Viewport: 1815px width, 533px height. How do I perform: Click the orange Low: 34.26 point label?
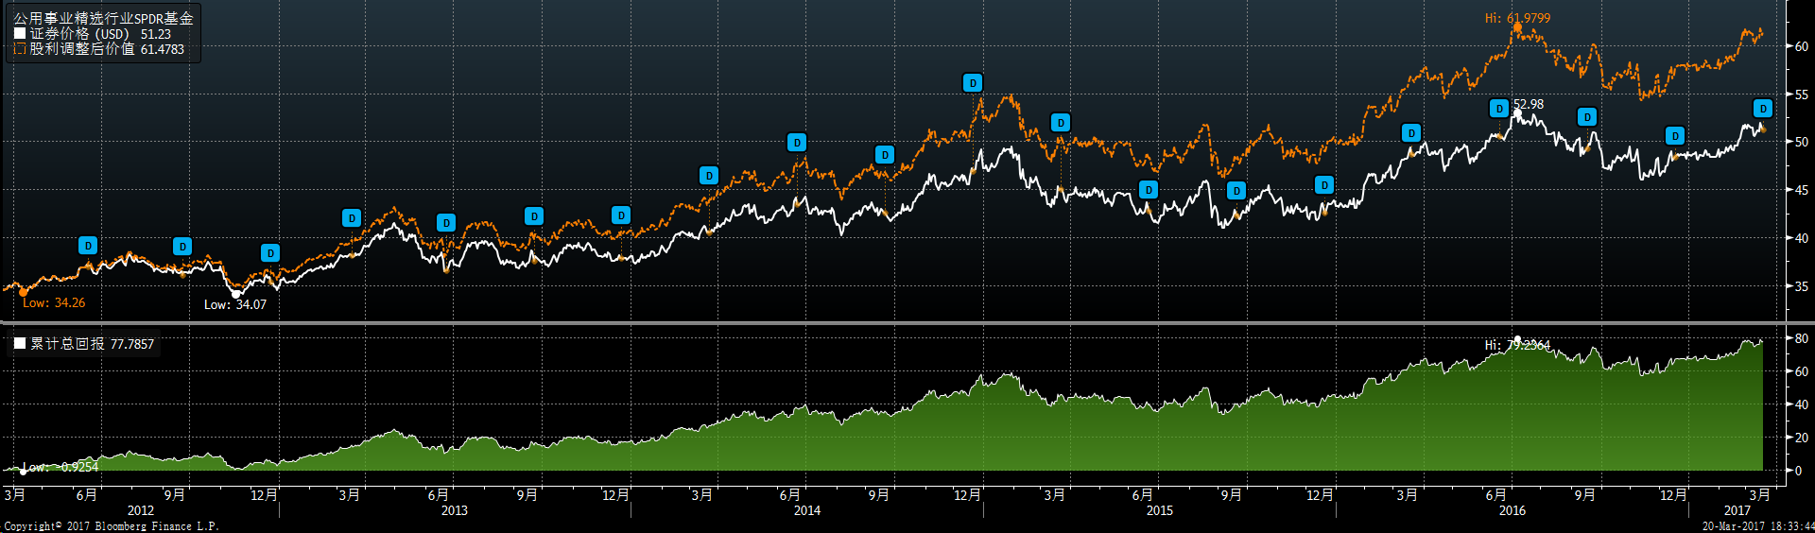click(x=54, y=303)
